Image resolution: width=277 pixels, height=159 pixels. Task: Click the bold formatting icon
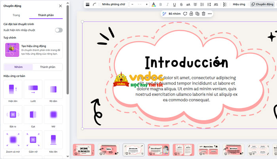[161, 4]
